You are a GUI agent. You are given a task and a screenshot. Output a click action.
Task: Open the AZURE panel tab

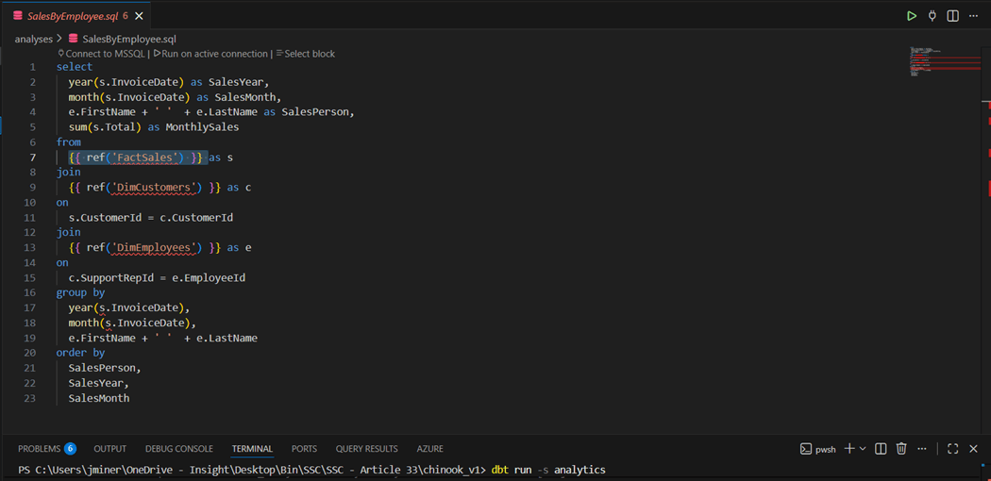click(429, 449)
